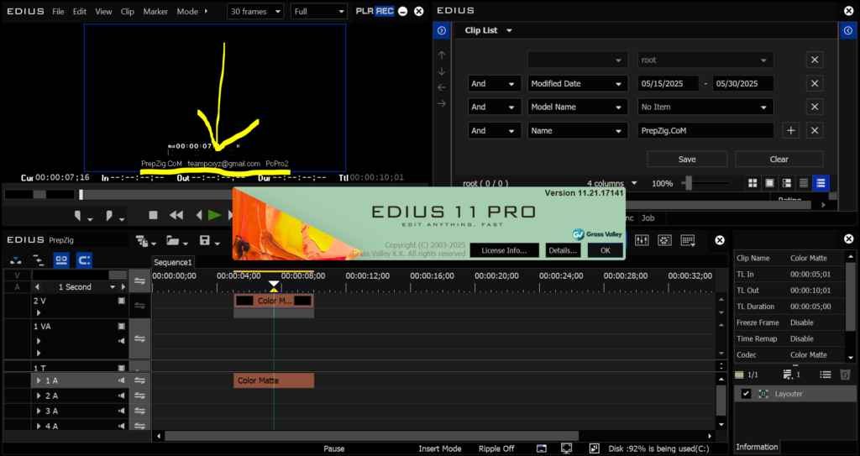
Task: Click OK in the EDIUS About dialog
Action: (605, 250)
